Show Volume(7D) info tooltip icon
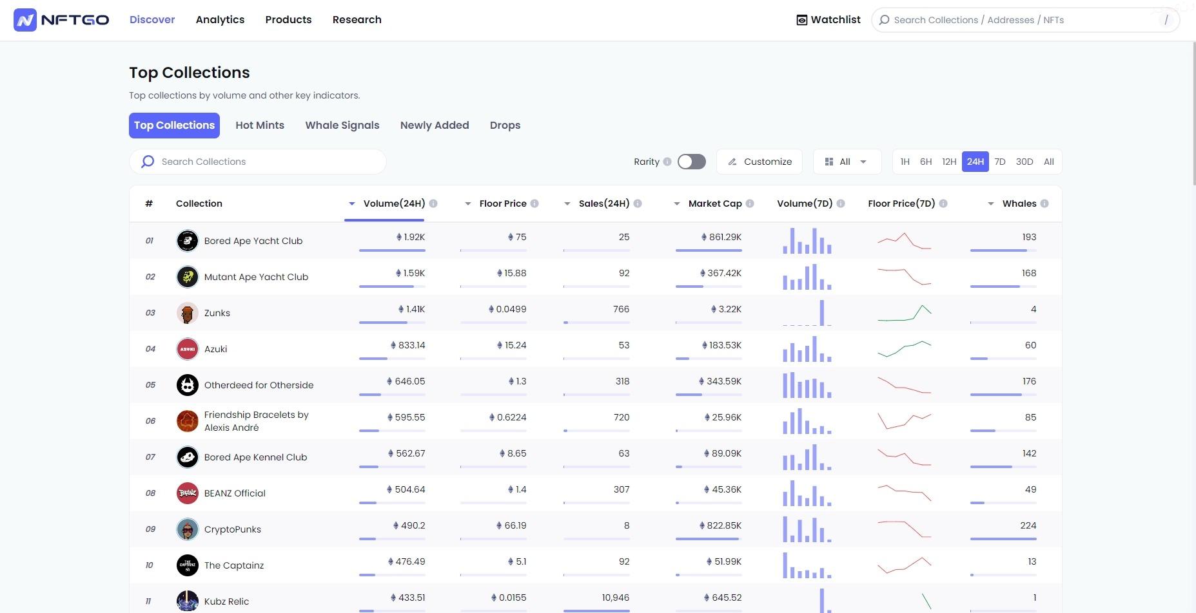1196x613 pixels. coord(841,203)
